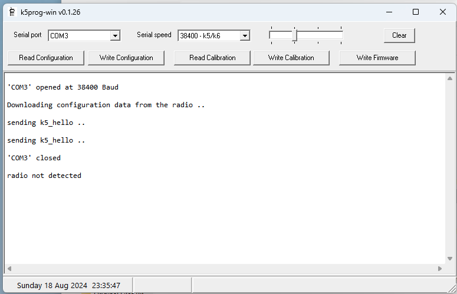The width and height of the screenshot is (457, 294).
Task: Click the "'COM3' closed" log line
Action: click(34, 158)
